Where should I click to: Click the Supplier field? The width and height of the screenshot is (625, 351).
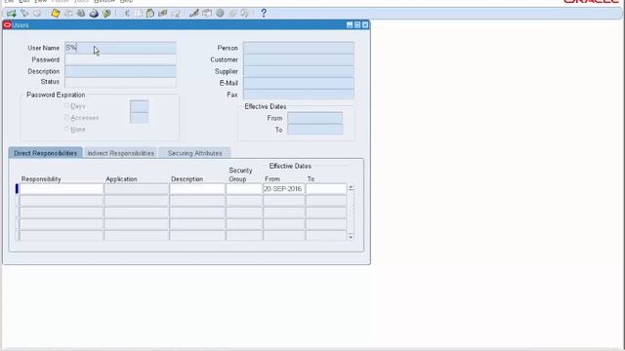(x=299, y=71)
